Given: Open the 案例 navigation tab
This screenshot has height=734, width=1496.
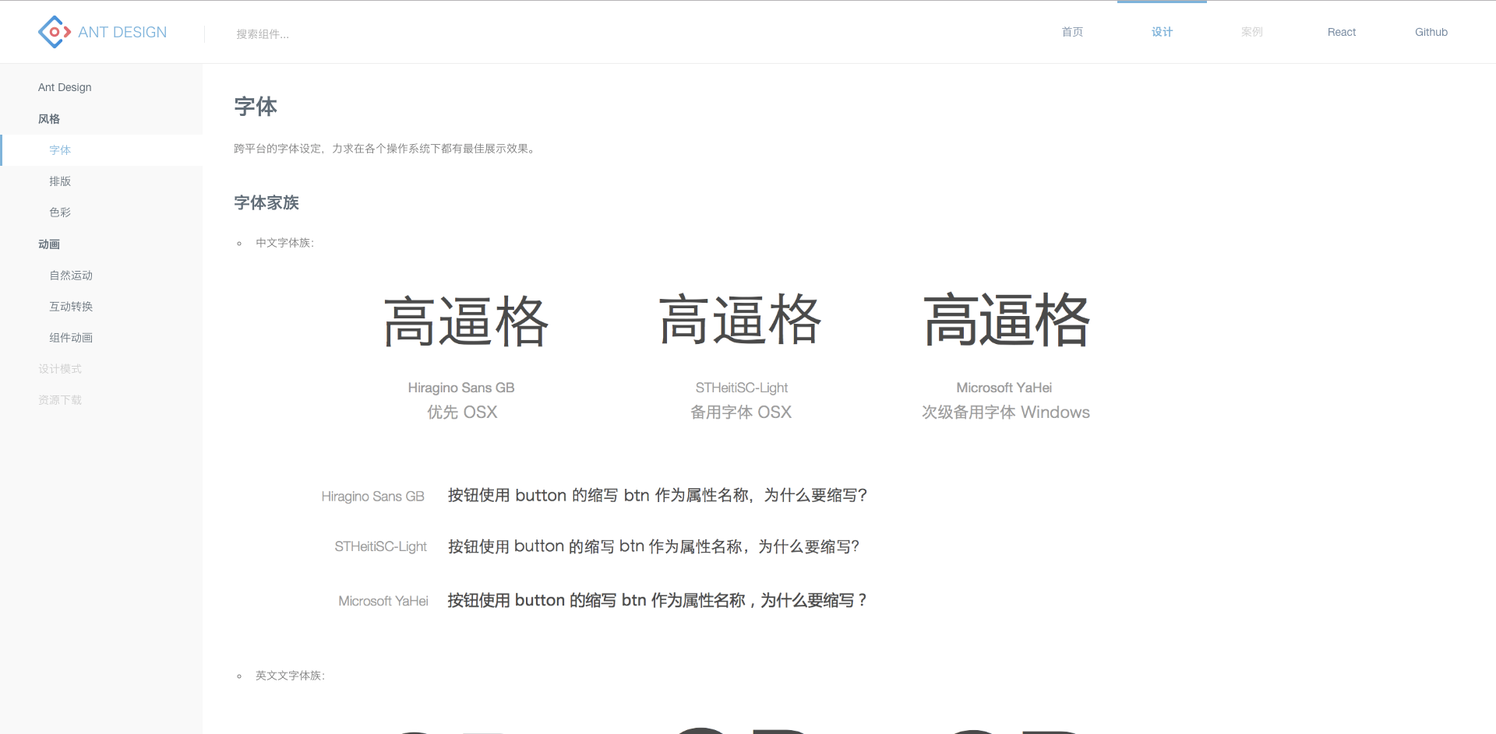Looking at the screenshot, I should click(1251, 32).
